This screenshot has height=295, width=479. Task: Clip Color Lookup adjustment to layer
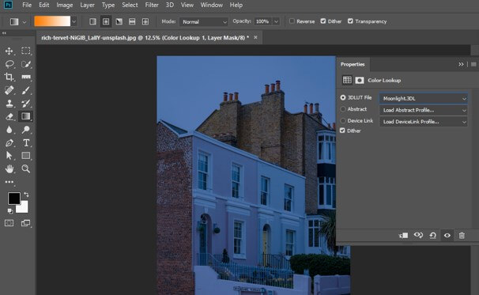(404, 236)
